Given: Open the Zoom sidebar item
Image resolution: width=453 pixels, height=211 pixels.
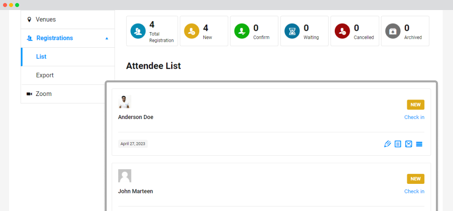Looking at the screenshot, I should pyautogui.click(x=67, y=94).
